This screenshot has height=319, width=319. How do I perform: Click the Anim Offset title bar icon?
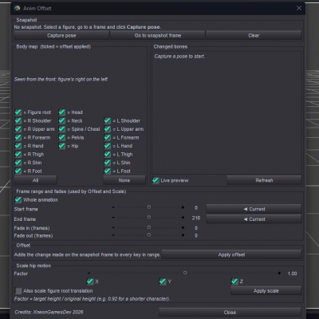tap(18, 8)
